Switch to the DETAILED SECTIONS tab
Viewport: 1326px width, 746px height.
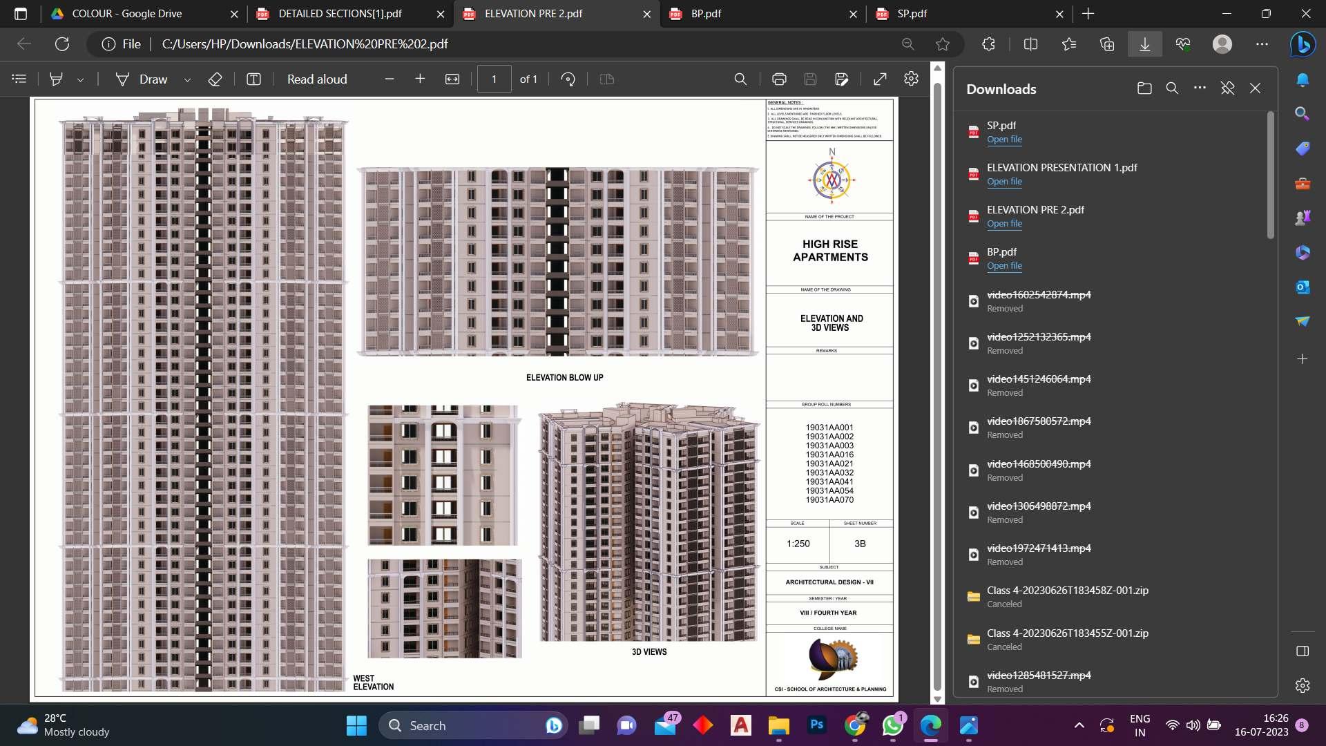pyautogui.click(x=340, y=13)
